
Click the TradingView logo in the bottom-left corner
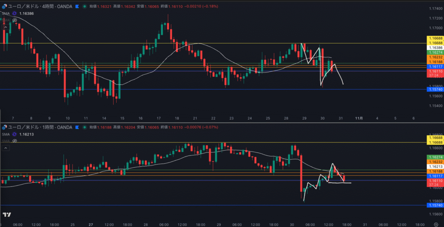[7, 214]
